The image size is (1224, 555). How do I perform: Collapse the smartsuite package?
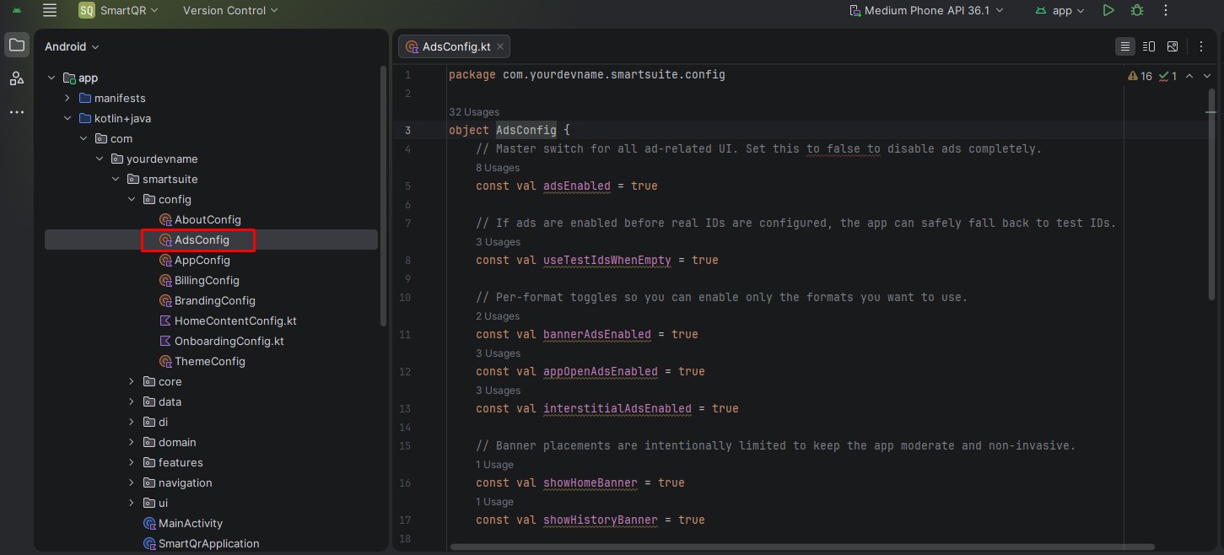pos(116,179)
